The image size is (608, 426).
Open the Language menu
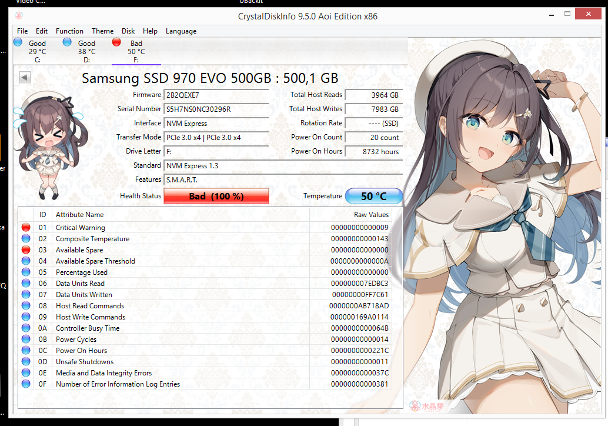point(181,31)
